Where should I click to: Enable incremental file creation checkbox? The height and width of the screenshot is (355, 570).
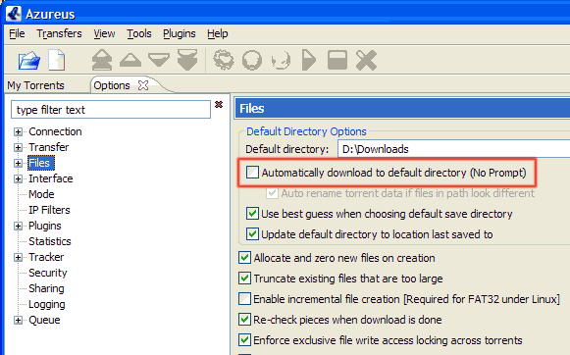pyautogui.click(x=244, y=299)
